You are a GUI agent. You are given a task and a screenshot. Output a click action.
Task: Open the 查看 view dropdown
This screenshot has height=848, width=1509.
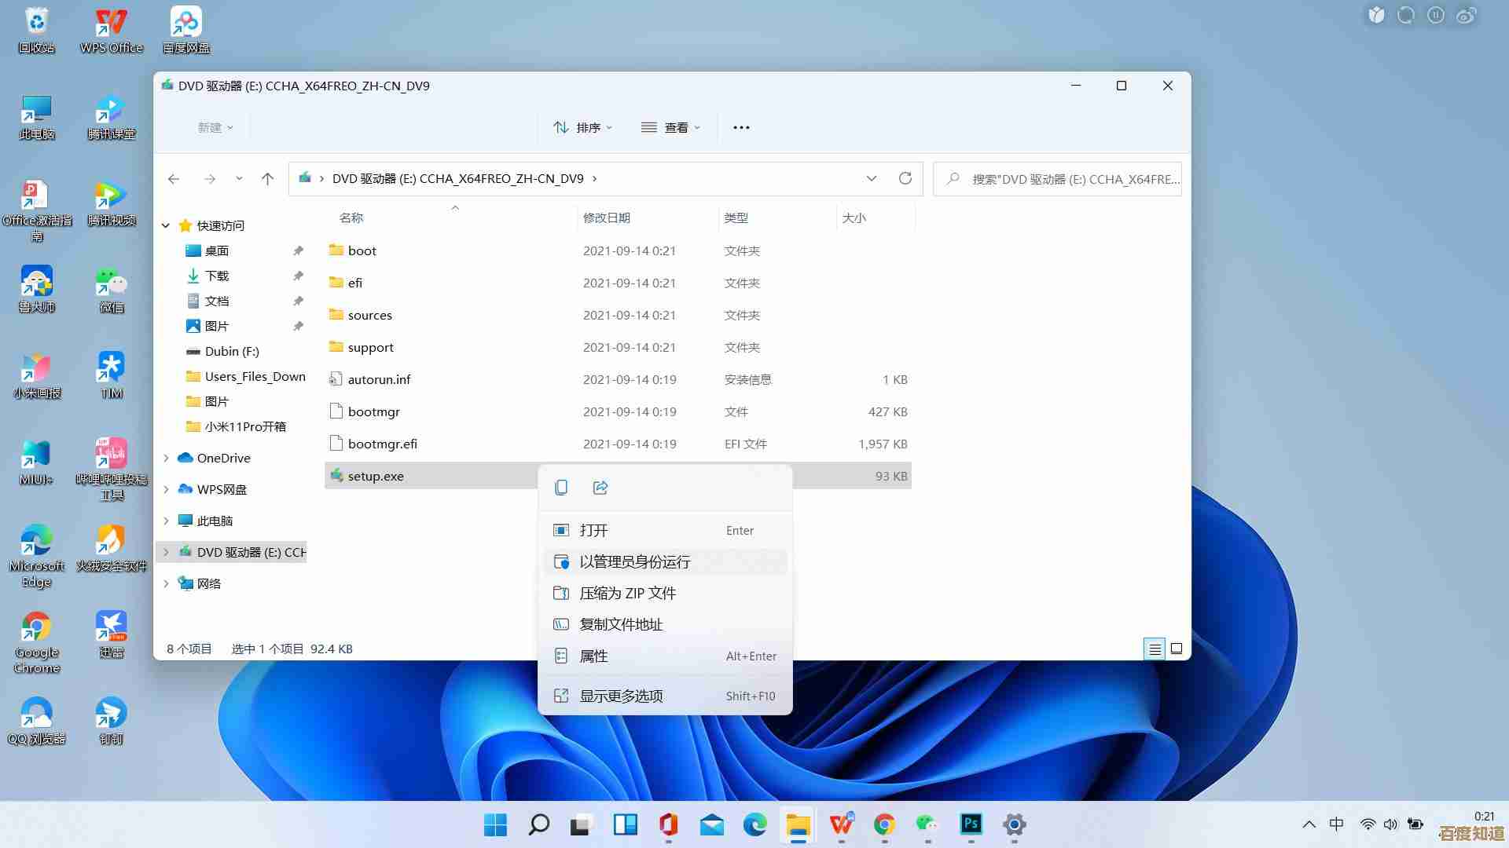[x=670, y=127]
